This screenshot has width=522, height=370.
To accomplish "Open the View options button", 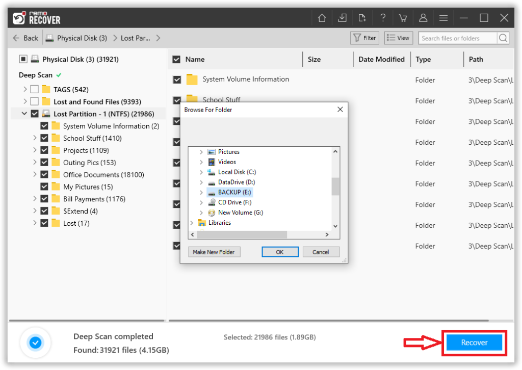I will pyautogui.click(x=399, y=38).
